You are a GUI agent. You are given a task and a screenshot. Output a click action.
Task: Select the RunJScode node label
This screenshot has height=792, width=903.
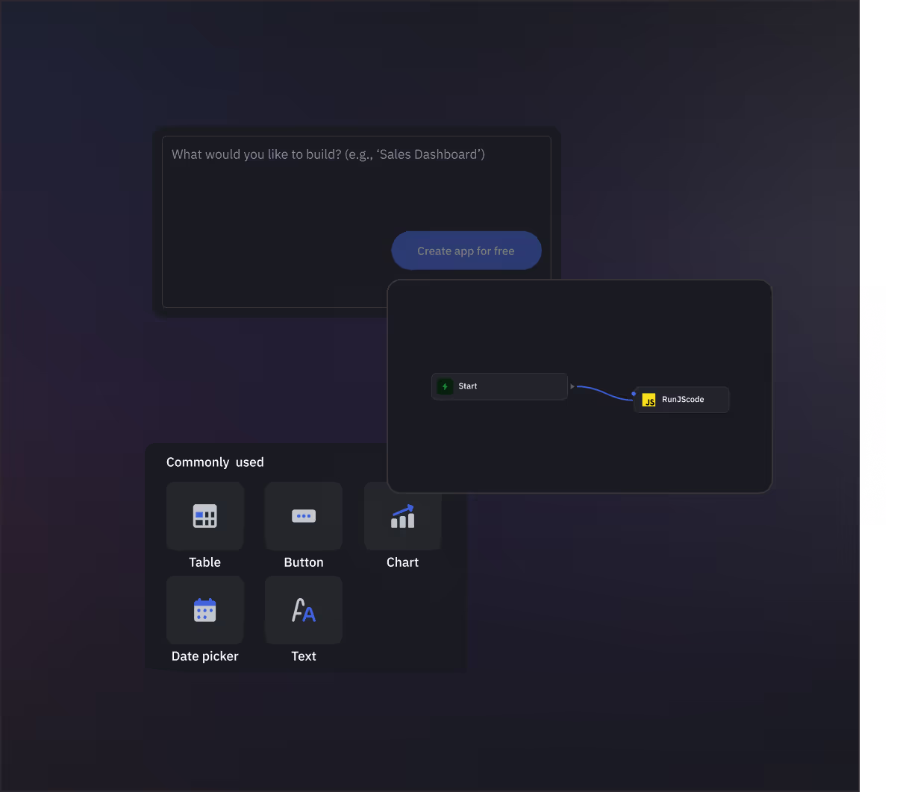click(683, 400)
